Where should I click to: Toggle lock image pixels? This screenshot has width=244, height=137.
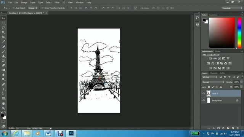coord(213,87)
